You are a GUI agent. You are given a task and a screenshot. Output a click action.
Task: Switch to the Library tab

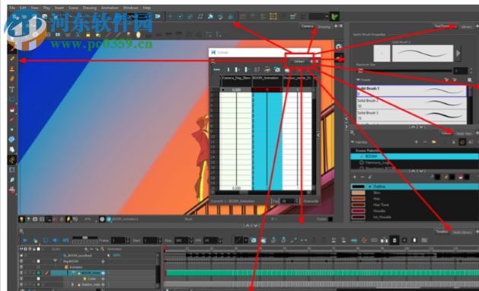click(x=467, y=27)
